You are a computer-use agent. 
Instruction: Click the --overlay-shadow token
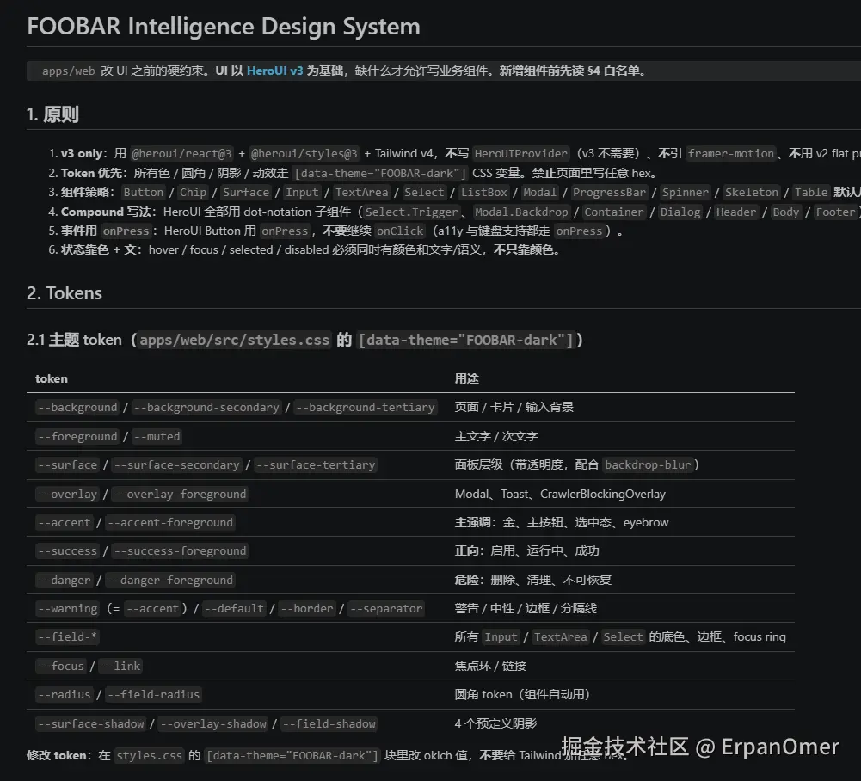(213, 724)
